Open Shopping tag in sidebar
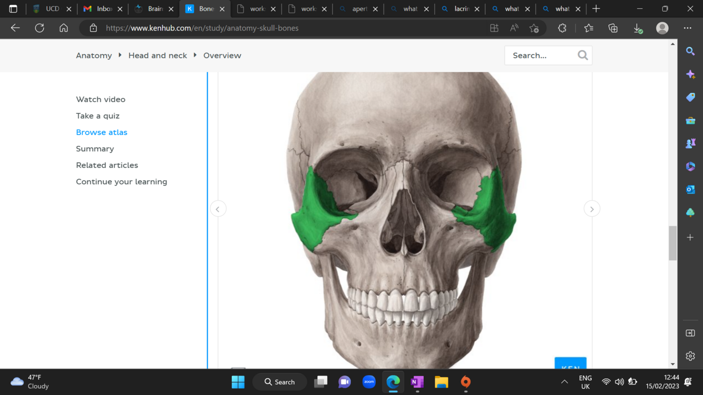The width and height of the screenshot is (703, 395). click(x=690, y=97)
